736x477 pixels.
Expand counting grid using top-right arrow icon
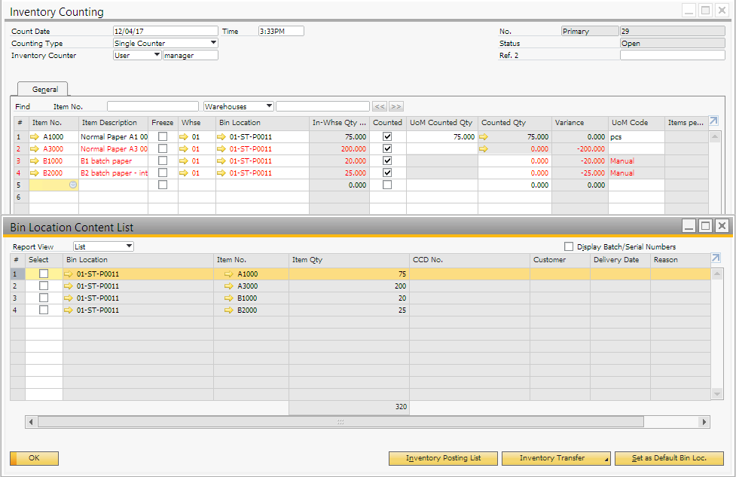[714, 121]
